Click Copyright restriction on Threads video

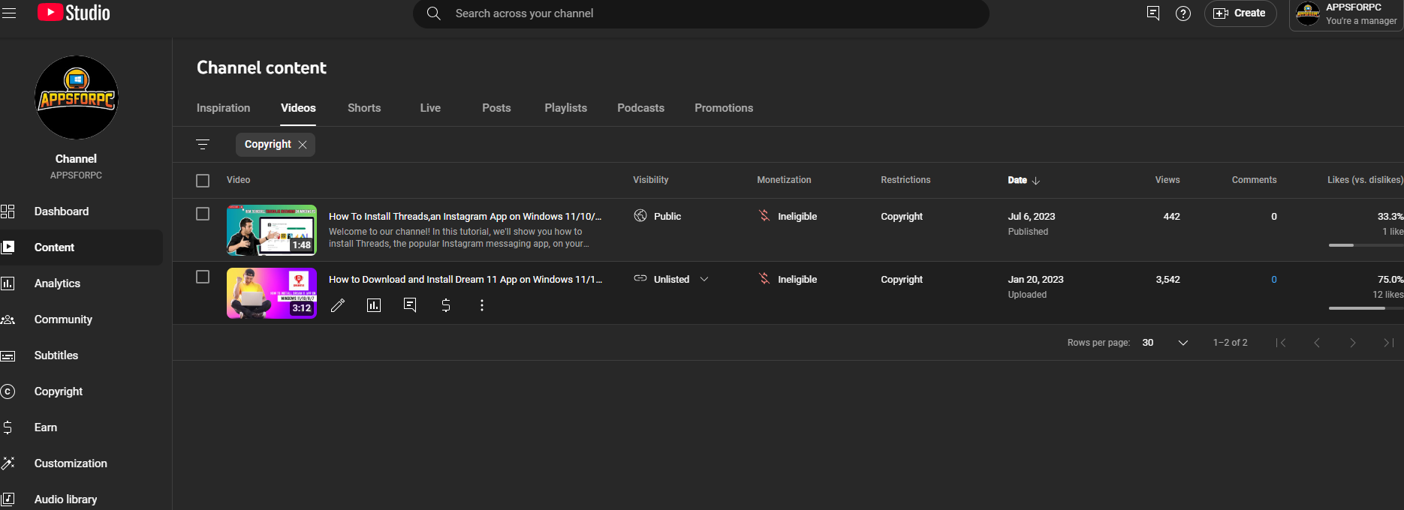click(x=902, y=216)
